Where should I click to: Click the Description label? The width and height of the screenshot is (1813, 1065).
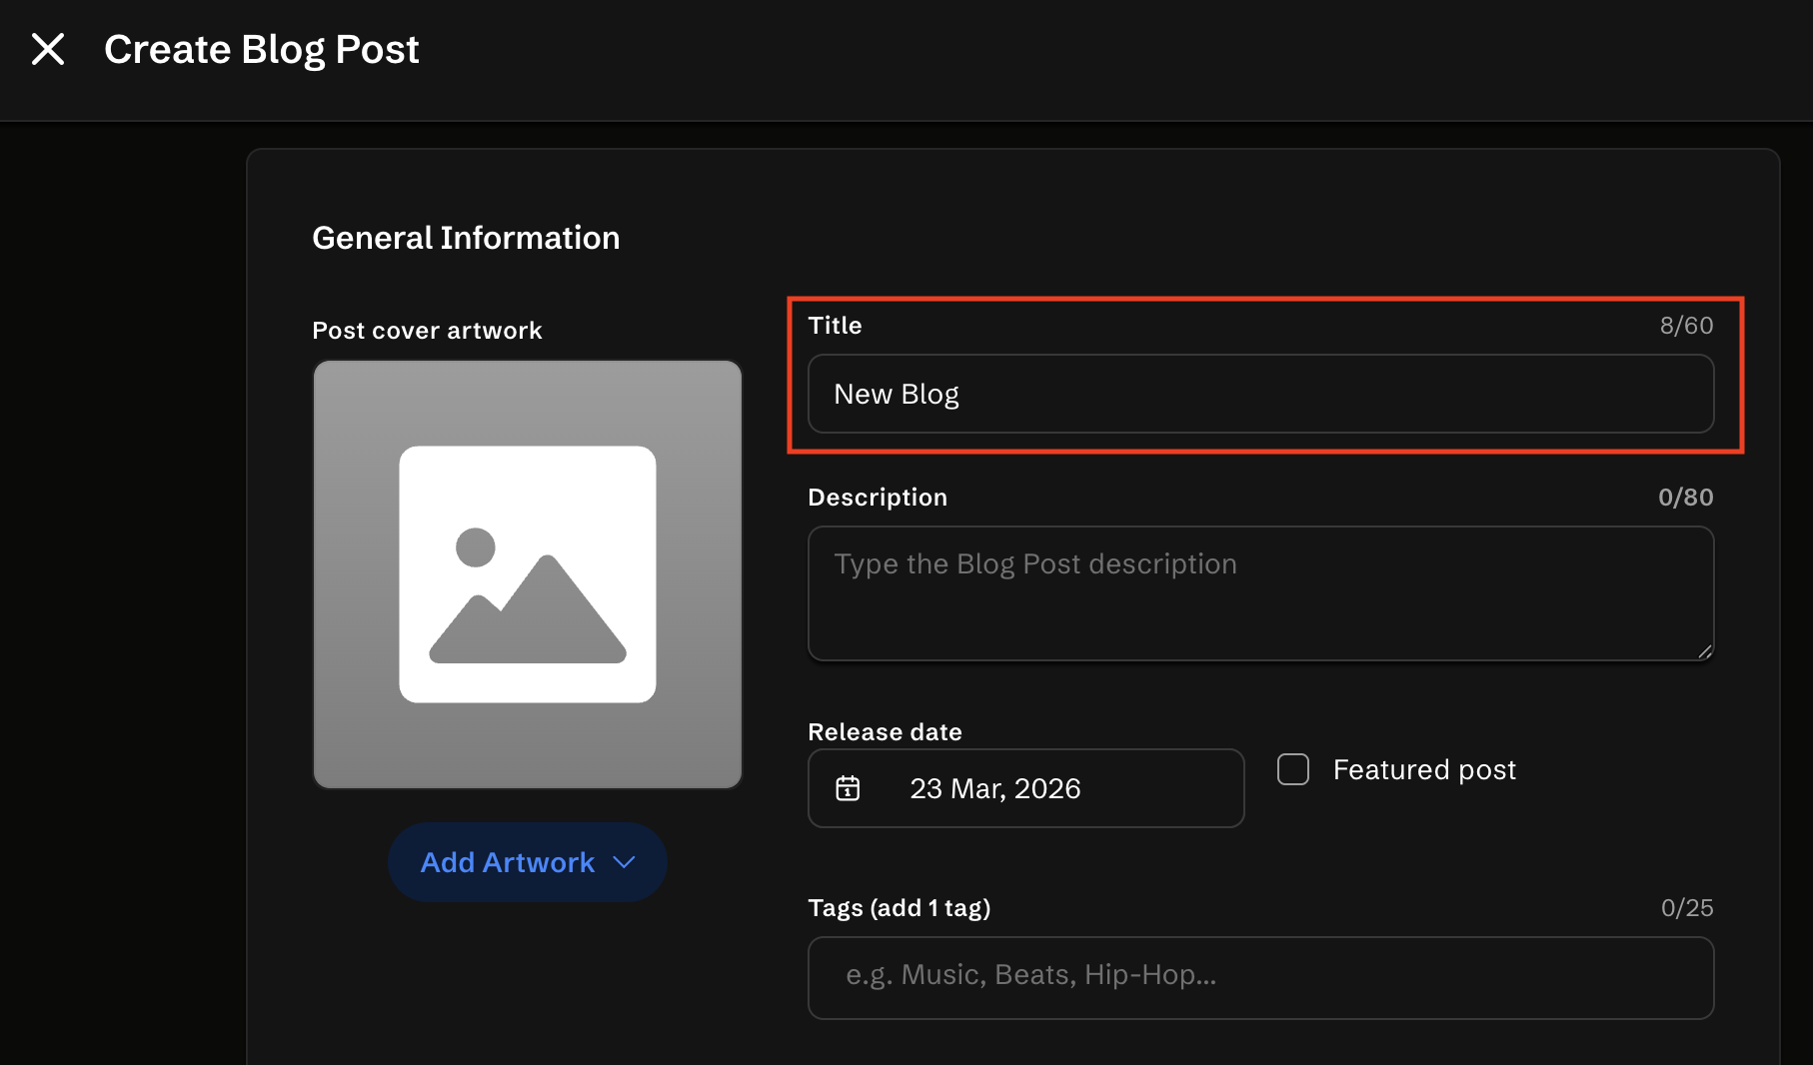coord(877,498)
